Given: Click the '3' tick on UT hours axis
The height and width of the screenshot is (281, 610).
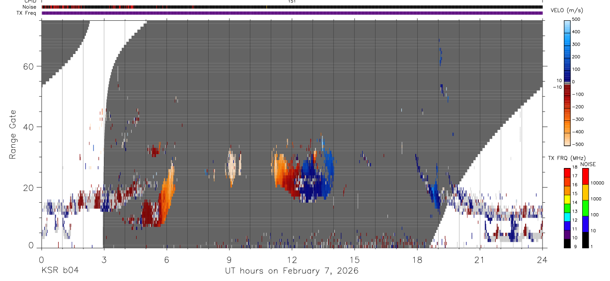Looking at the screenshot, I should coord(104,260).
